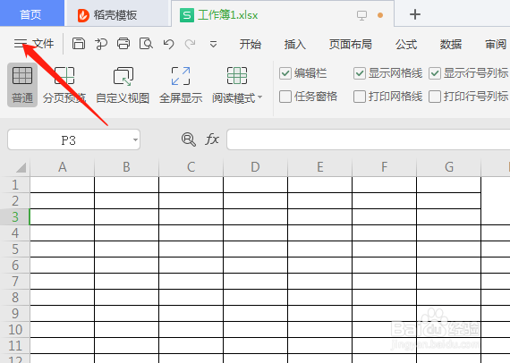Click the Save icon in quick toolbar
The image size is (510, 363).
(79, 44)
